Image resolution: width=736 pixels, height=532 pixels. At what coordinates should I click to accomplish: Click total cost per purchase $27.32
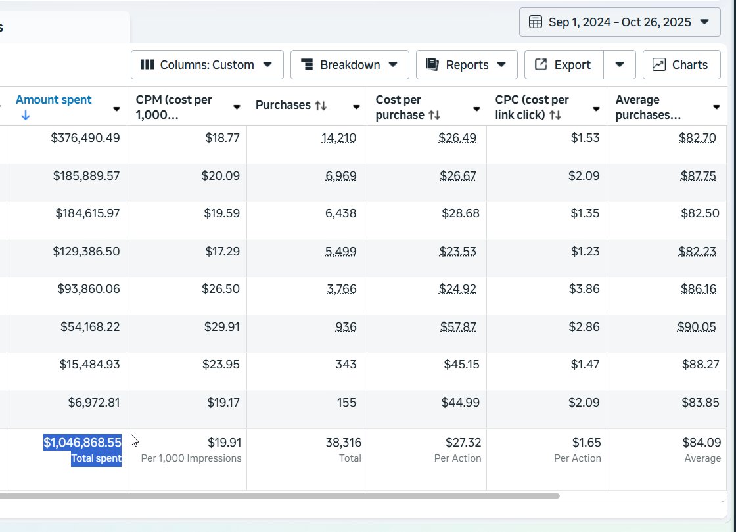click(463, 443)
